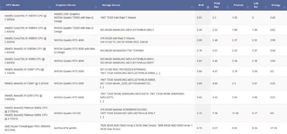Click the 476.94GB SanDisk SD9SB8W512G1001 cell
Image resolution: width=287 pixels, height=134 pixels.
pos(128,113)
